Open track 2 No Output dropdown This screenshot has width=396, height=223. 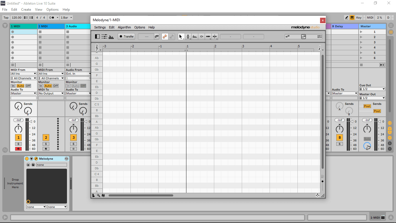(x=51, y=93)
